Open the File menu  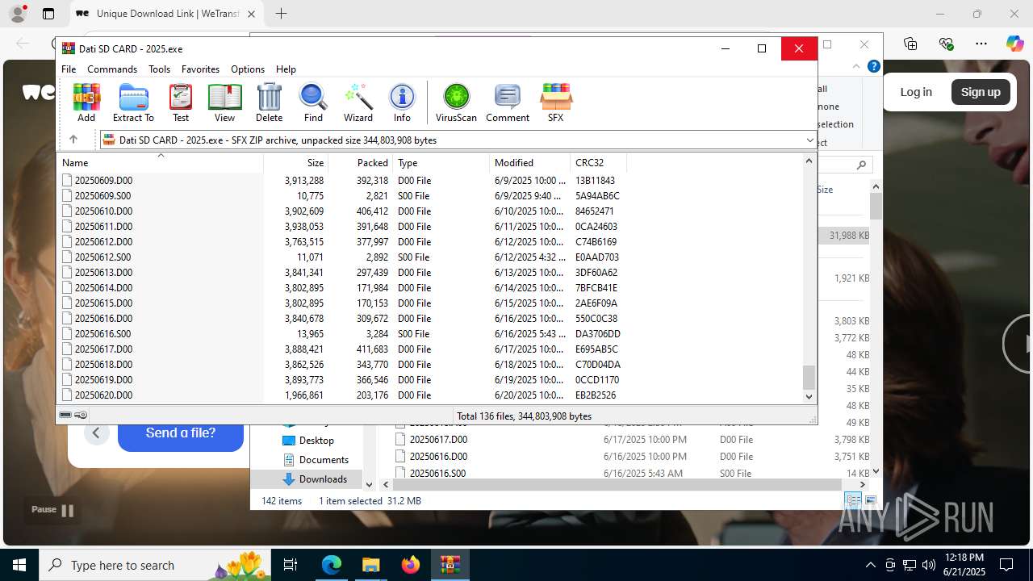[69, 69]
